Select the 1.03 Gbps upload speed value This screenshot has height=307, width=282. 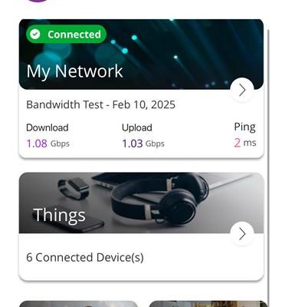pyautogui.click(x=143, y=144)
